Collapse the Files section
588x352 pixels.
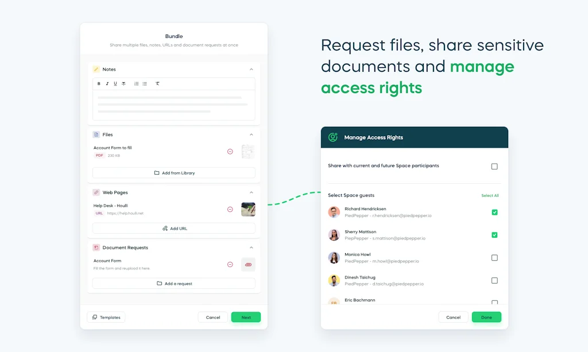point(252,134)
